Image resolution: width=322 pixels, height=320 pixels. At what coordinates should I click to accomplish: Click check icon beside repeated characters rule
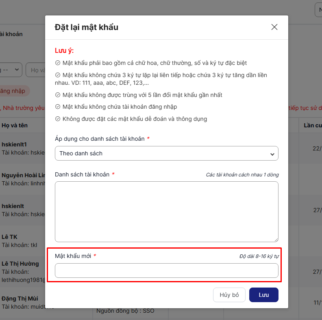tap(58, 75)
